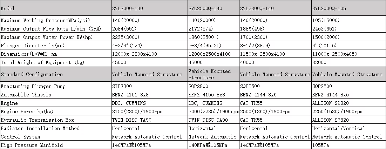Select the dimensions cell 11000x 2500x4050
This screenshot has height=149, width=386.
pos(334,54)
